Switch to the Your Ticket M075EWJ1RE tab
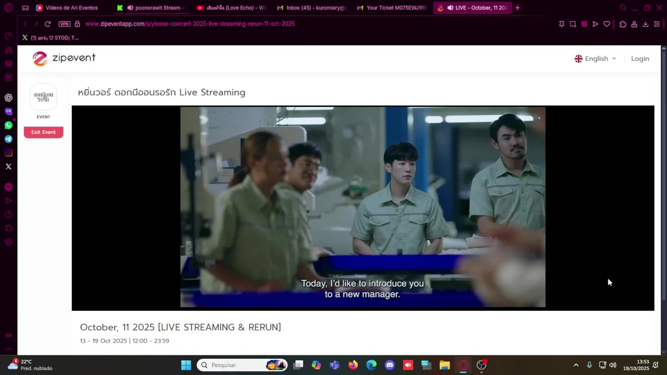The image size is (667, 375). pos(391,8)
